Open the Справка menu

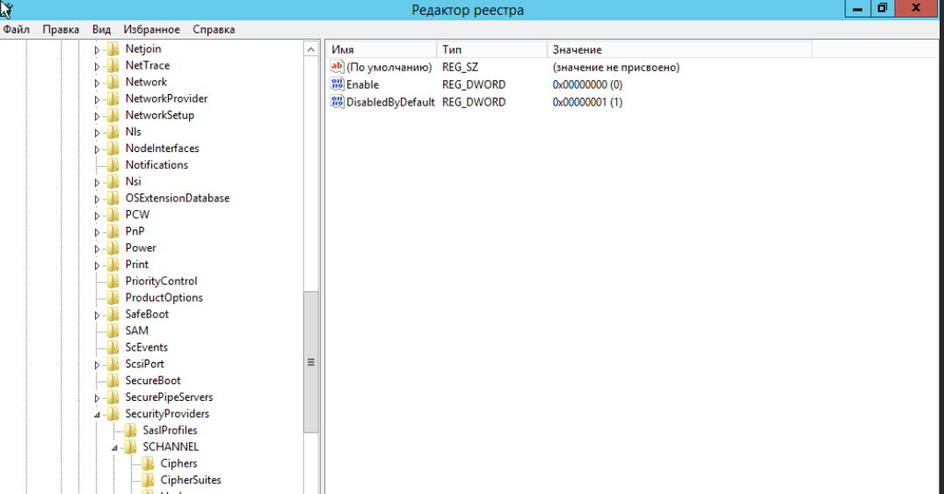[x=214, y=29]
